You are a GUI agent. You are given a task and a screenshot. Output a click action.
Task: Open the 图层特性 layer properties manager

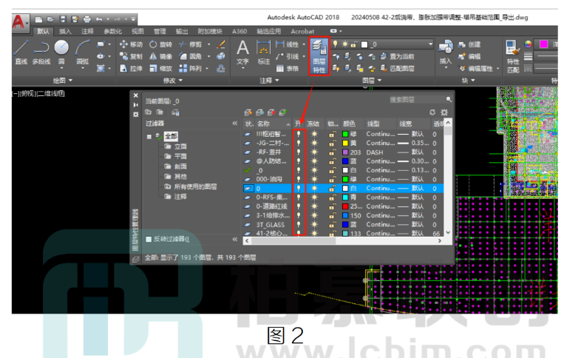click(x=319, y=55)
